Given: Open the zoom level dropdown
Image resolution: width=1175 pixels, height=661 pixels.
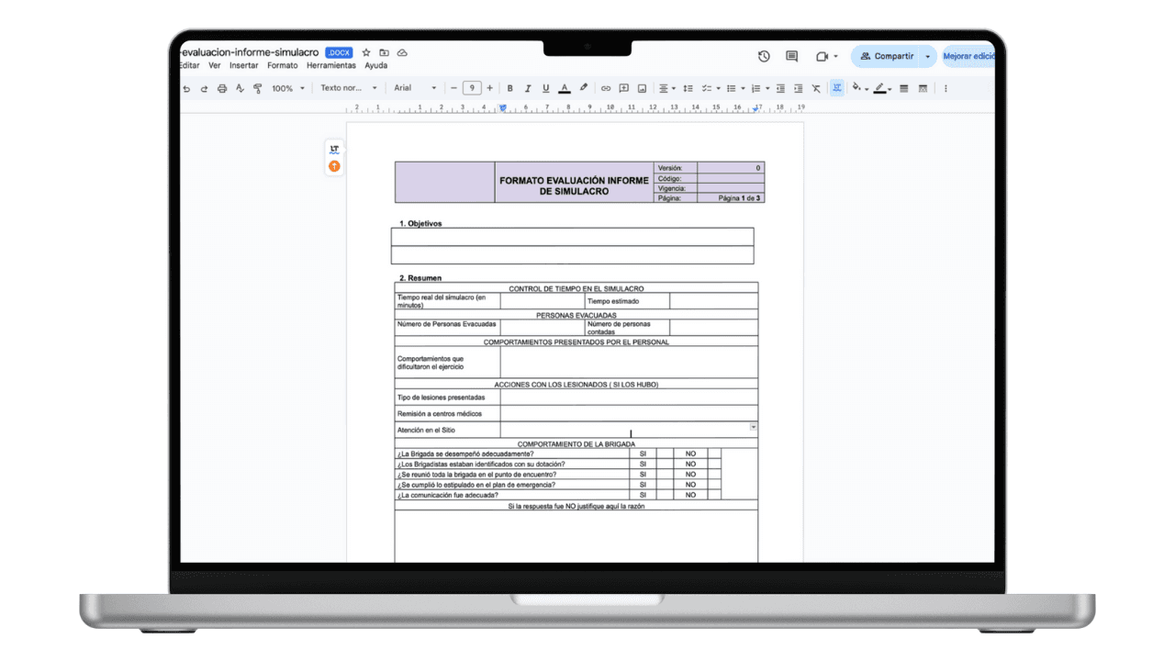Looking at the screenshot, I should [x=286, y=88].
